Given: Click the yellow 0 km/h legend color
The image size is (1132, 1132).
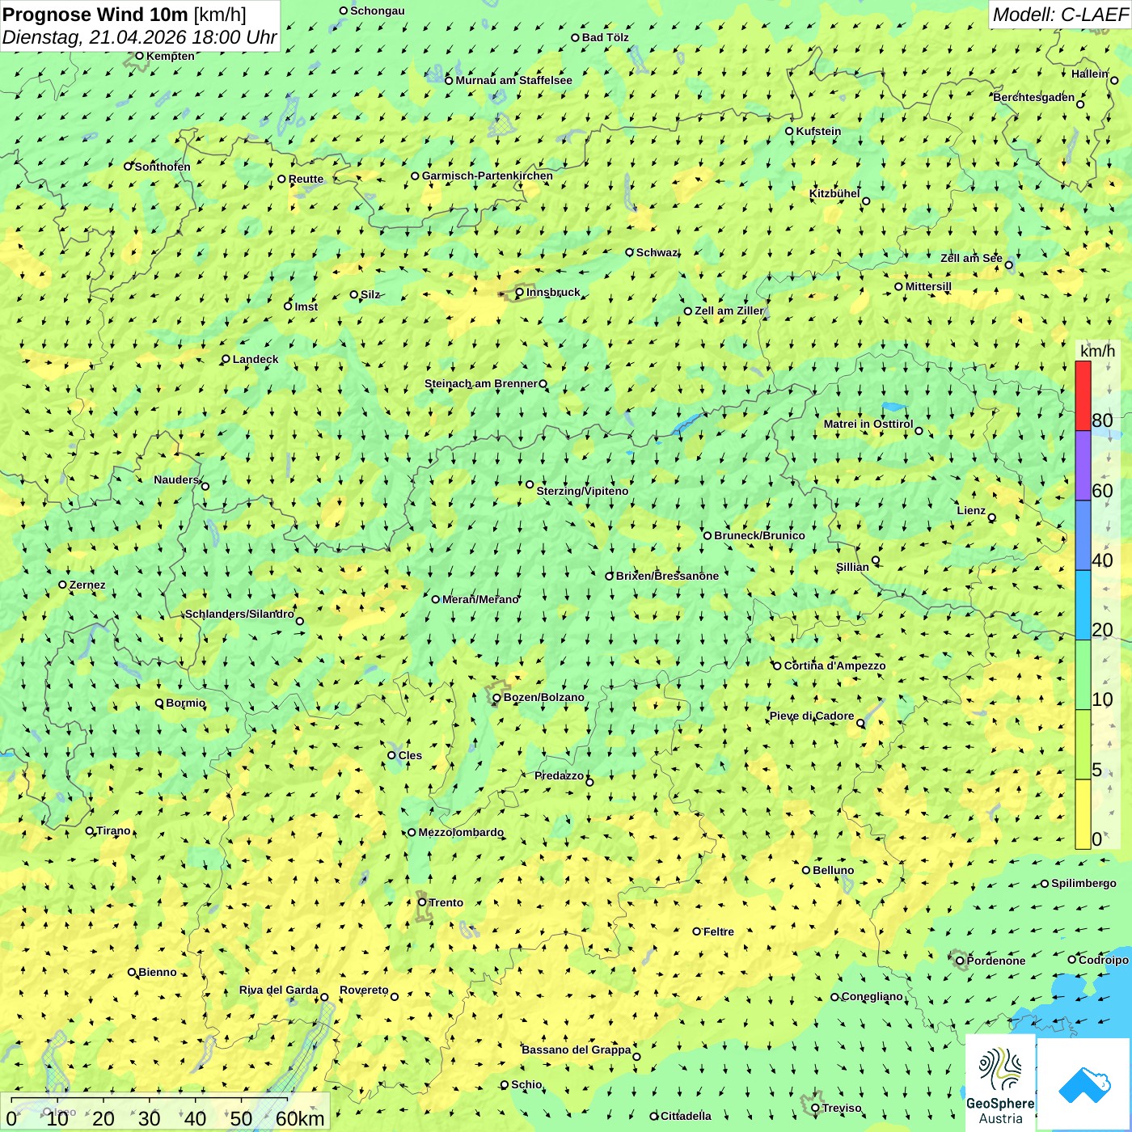Looking at the screenshot, I should click(x=1083, y=814).
